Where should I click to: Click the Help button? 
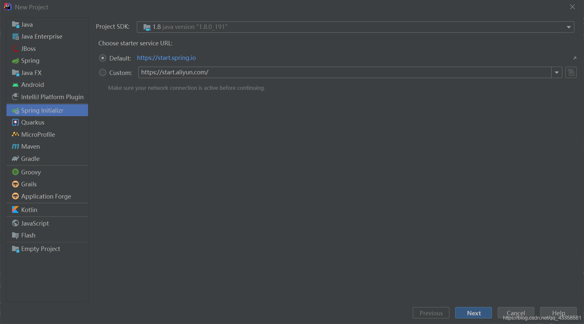coord(558,313)
